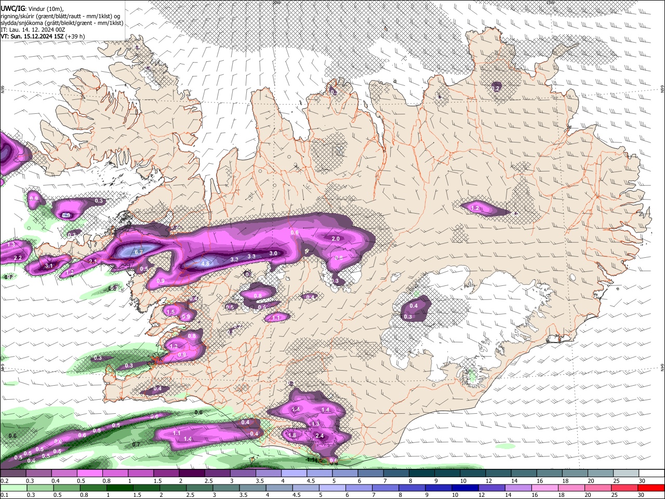Click the crimson 25 swatch, lower legend scale
This screenshot has height=499, width=665.
click(x=625, y=488)
